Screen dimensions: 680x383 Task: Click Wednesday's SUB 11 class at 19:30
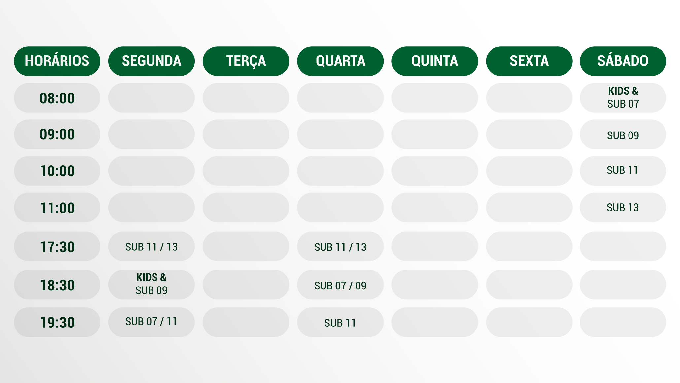340,323
